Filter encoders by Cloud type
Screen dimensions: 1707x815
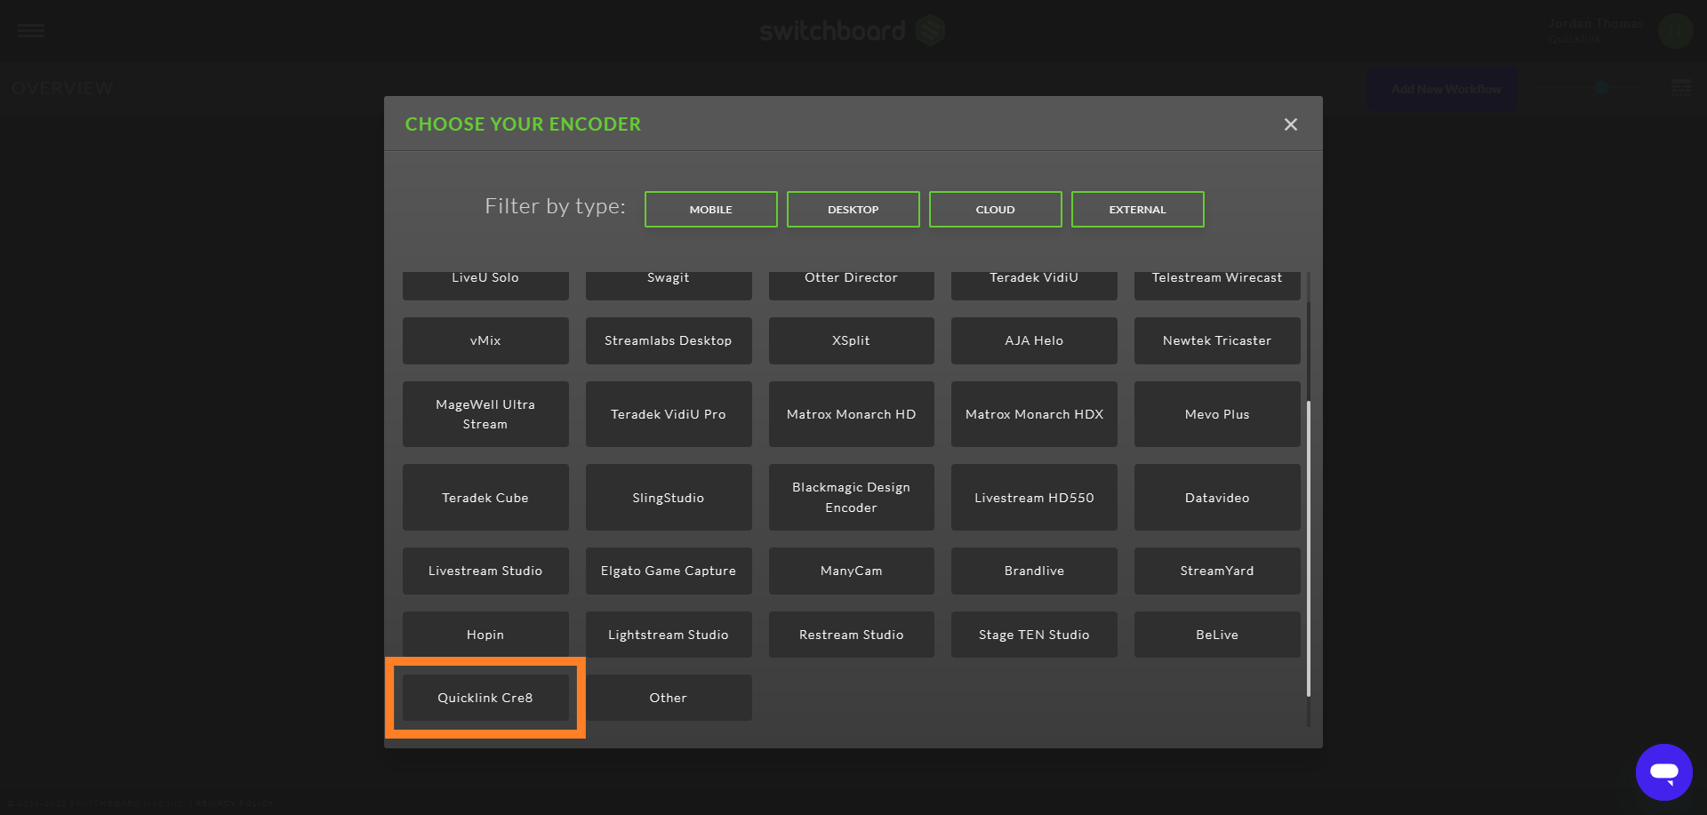coord(996,210)
